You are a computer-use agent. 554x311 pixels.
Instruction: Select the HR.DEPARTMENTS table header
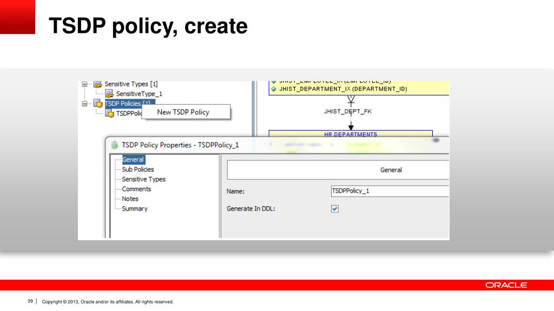351,134
